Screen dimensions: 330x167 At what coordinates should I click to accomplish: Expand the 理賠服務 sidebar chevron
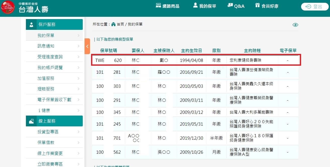79,89
